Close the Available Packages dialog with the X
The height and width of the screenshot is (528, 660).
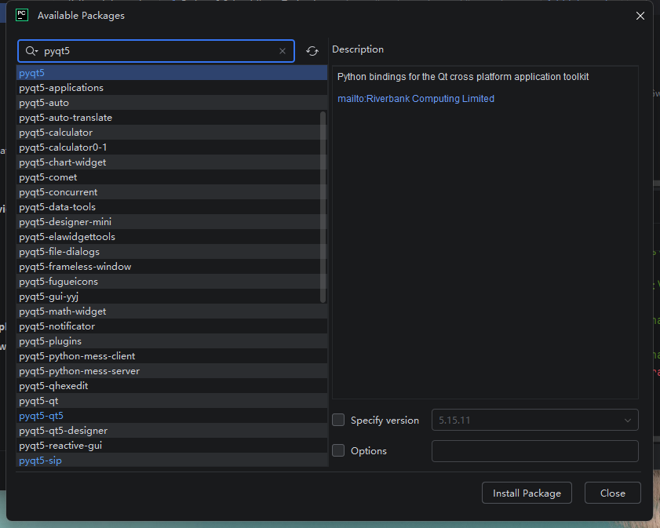coord(640,16)
